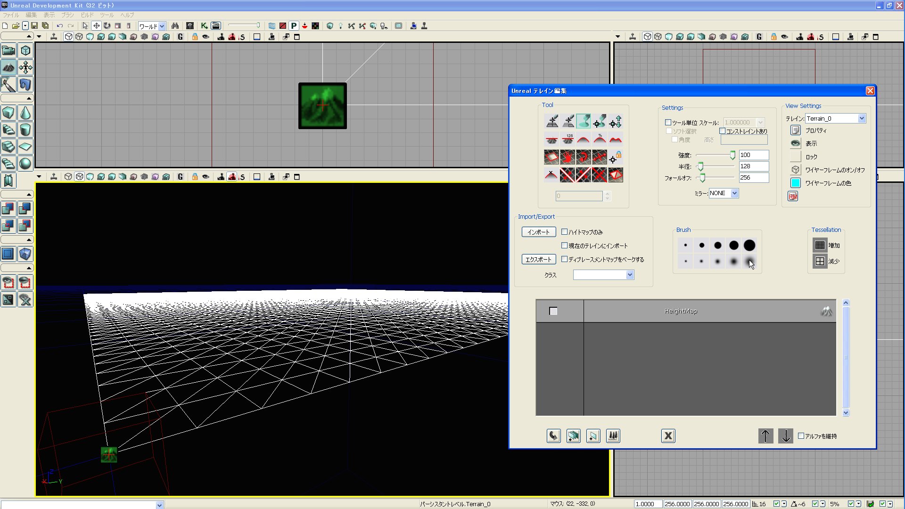The width and height of the screenshot is (905, 509).
Task: Select the active Paint terrain tool
Action: [584, 122]
